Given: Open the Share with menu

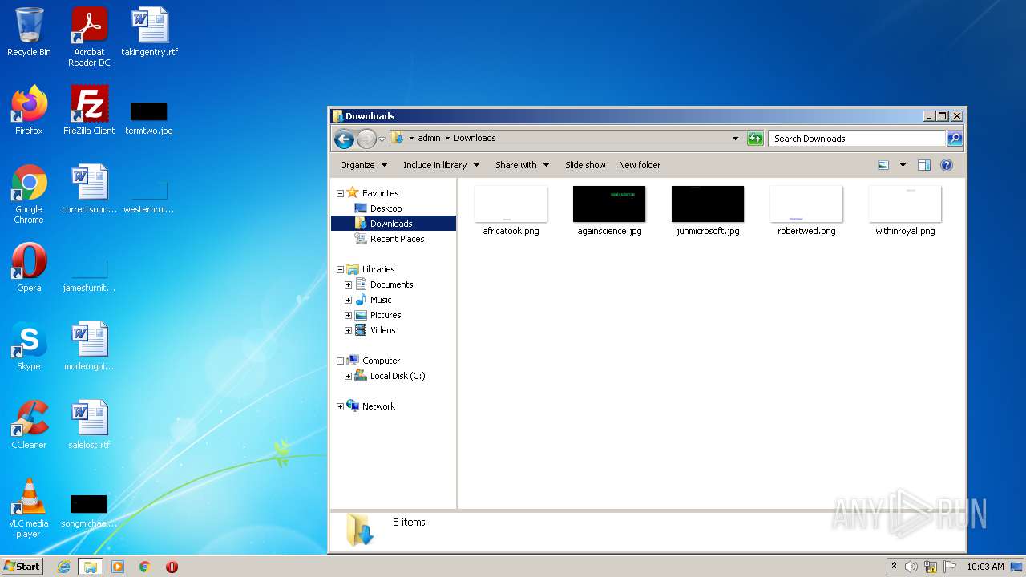Looking at the screenshot, I should pyautogui.click(x=522, y=165).
